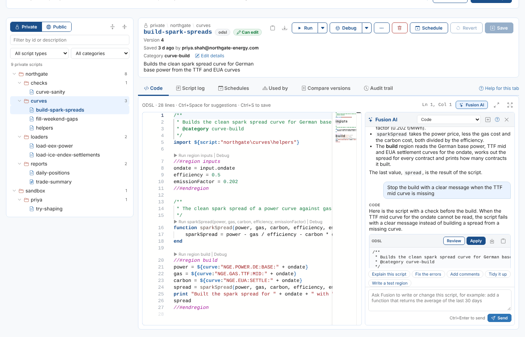Screen dimensions: 525x337
Task: Run the script with the Run button
Action: click(305, 28)
